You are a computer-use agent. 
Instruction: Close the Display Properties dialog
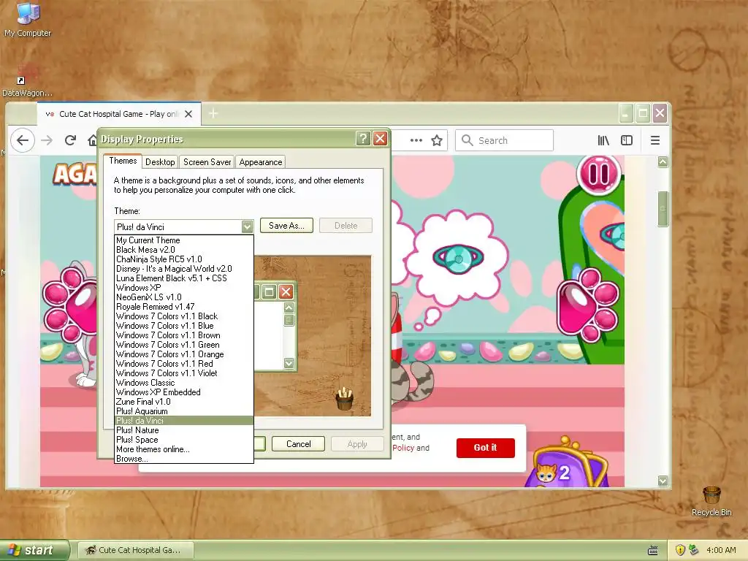(380, 139)
